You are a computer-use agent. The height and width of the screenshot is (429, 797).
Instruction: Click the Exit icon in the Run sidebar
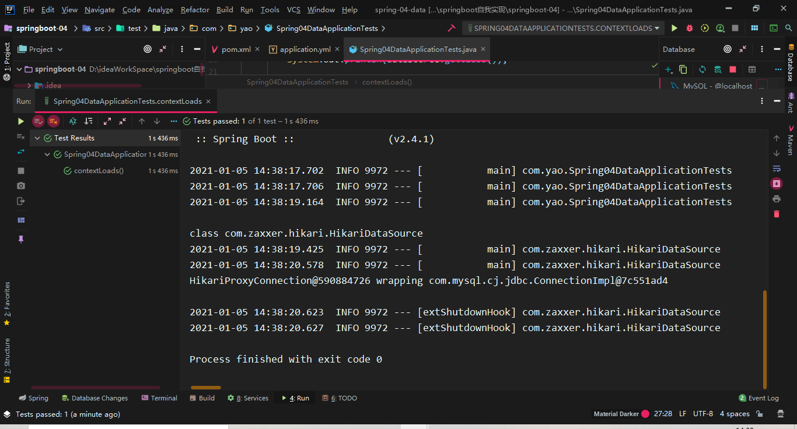[x=21, y=201]
